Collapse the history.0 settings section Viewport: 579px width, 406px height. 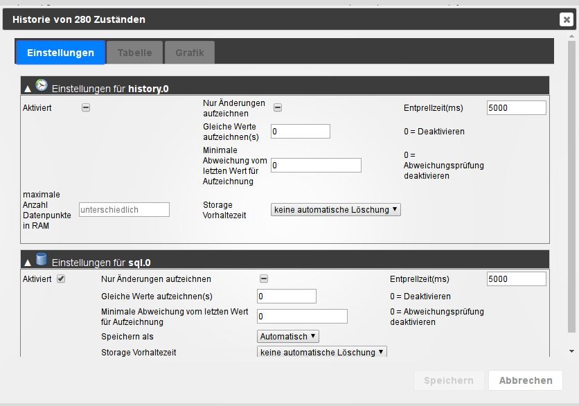[x=28, y=88]
